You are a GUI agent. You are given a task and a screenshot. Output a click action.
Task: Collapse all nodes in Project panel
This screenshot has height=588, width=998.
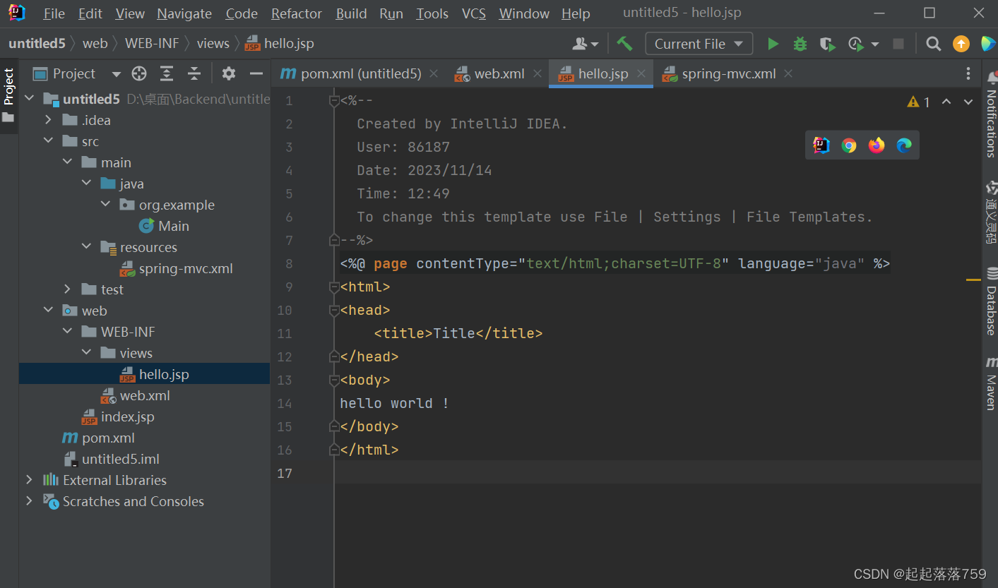tap(194, 73)
